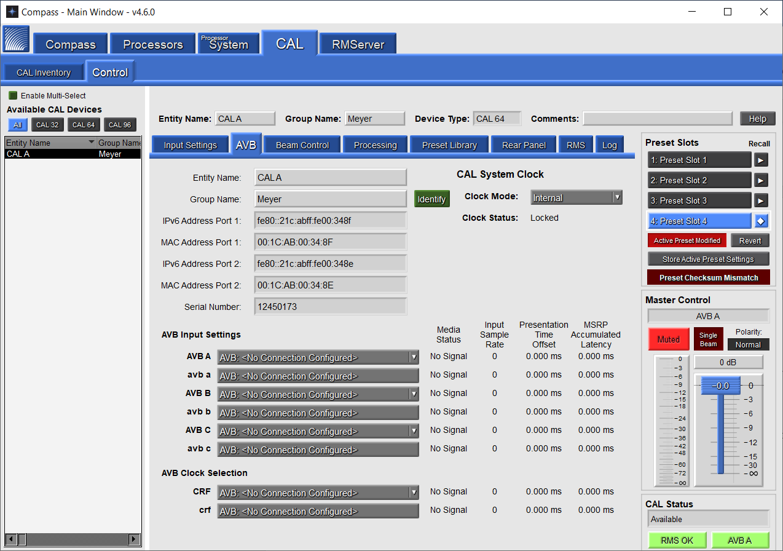Viewport: 783px width, 551px height.
Task: Click the Group Name column header
Action: pos(119,143)
